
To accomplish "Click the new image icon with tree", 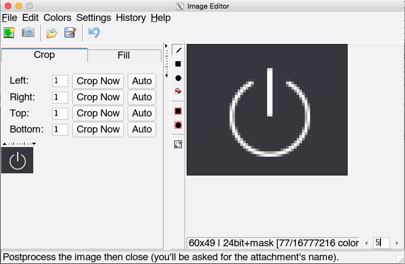I will (x=9, y=33).
